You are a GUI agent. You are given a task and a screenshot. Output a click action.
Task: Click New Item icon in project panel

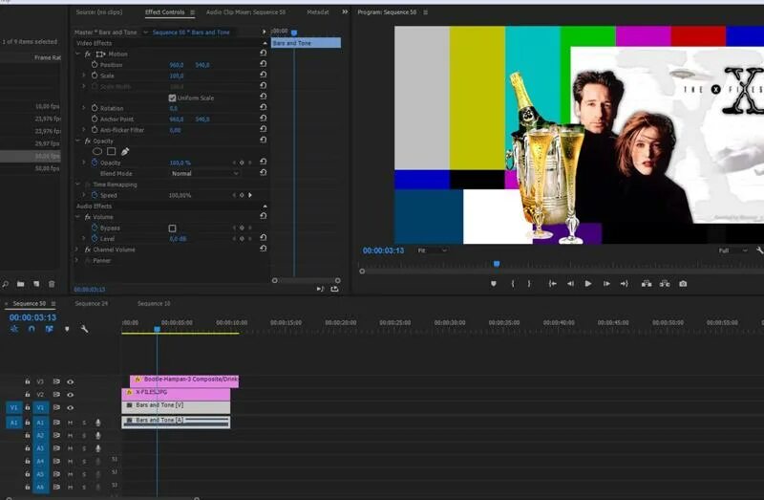(36, 284)
